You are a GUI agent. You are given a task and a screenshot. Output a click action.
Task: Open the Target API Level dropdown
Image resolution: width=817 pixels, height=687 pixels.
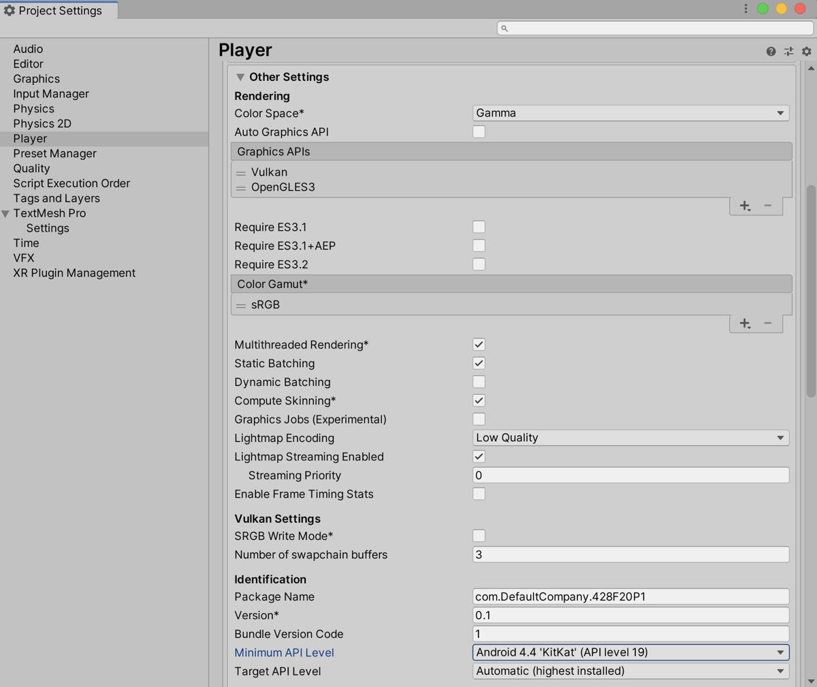click(x=630, y=671)
